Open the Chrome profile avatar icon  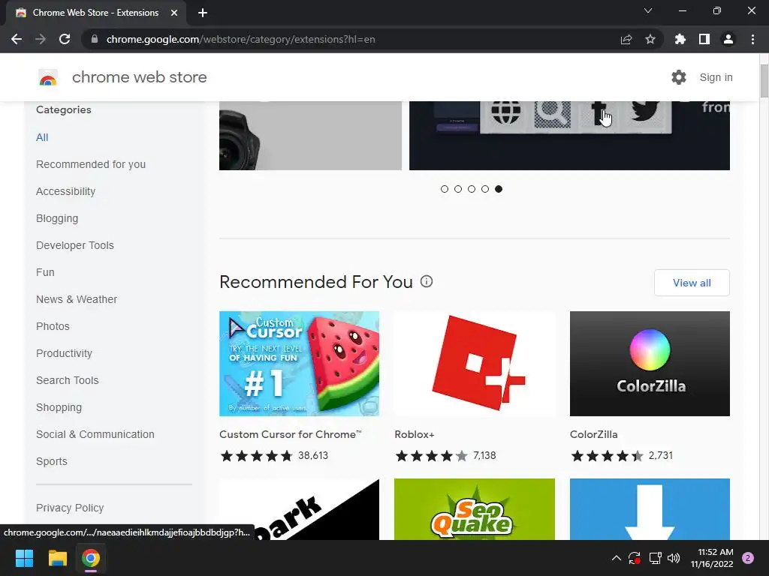click(x=728, y=39)
